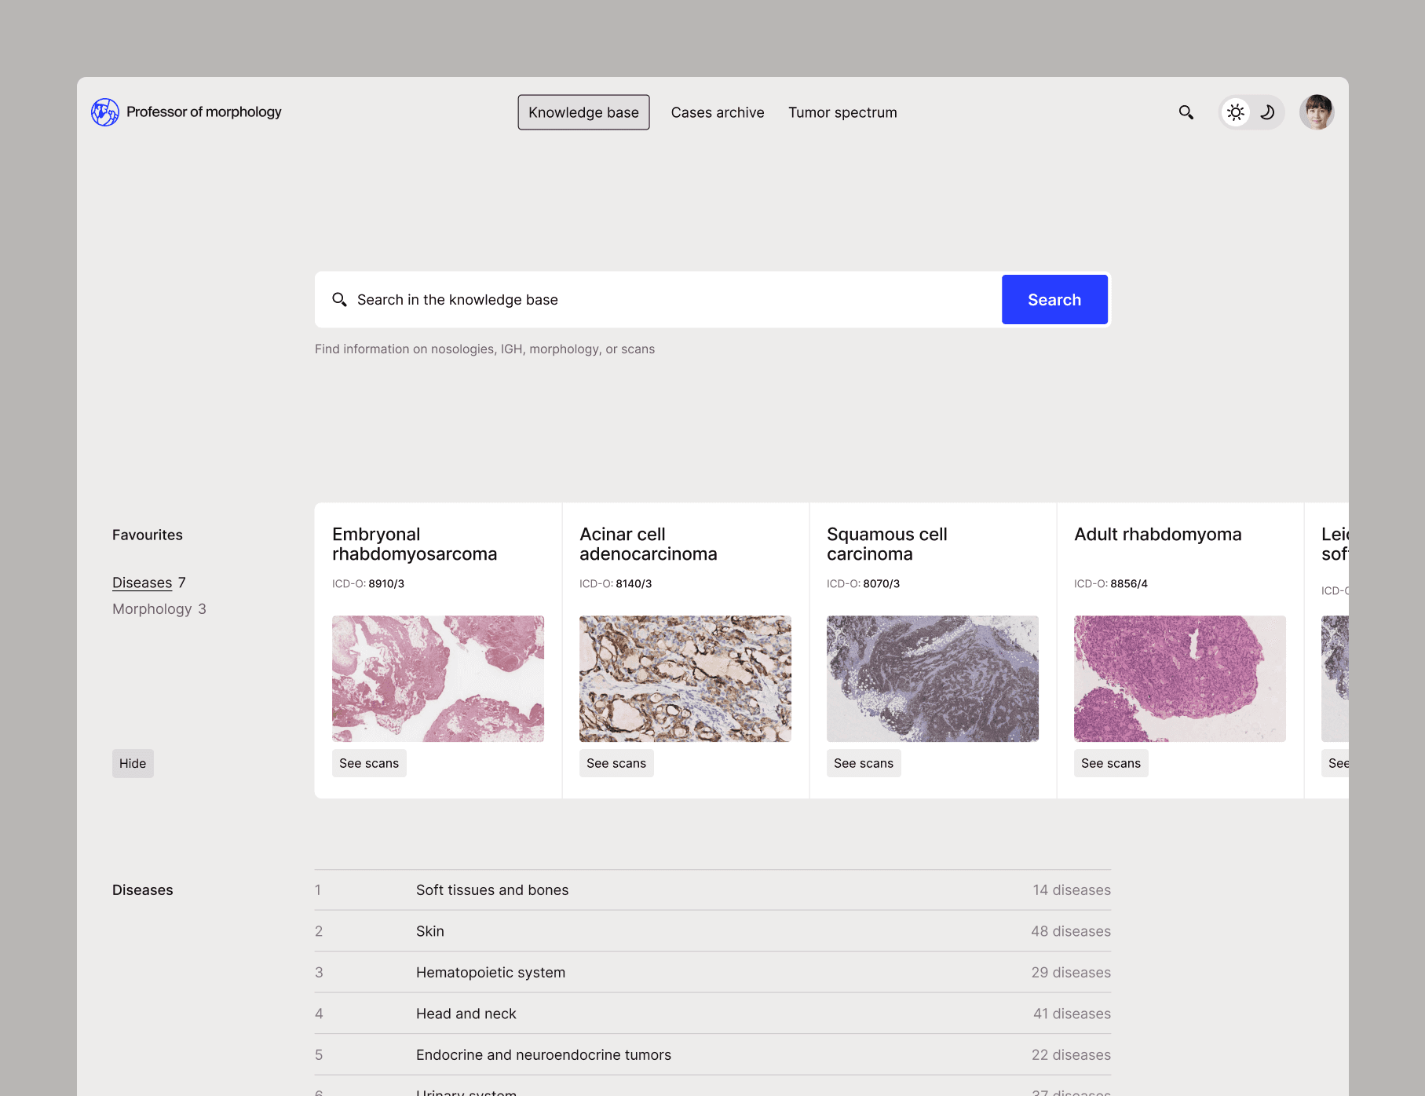
Task: Click the Diseases section heading
Action: 143,890
